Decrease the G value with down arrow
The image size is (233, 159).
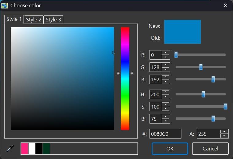coord(165,69)
